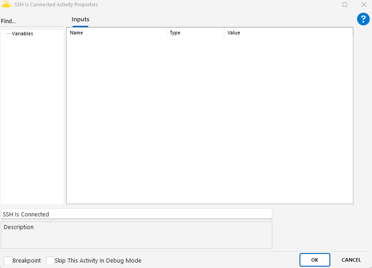The image size is (372, 268).
Task: Click the yellow robot app icon in title bar
Action: point(6,5)
